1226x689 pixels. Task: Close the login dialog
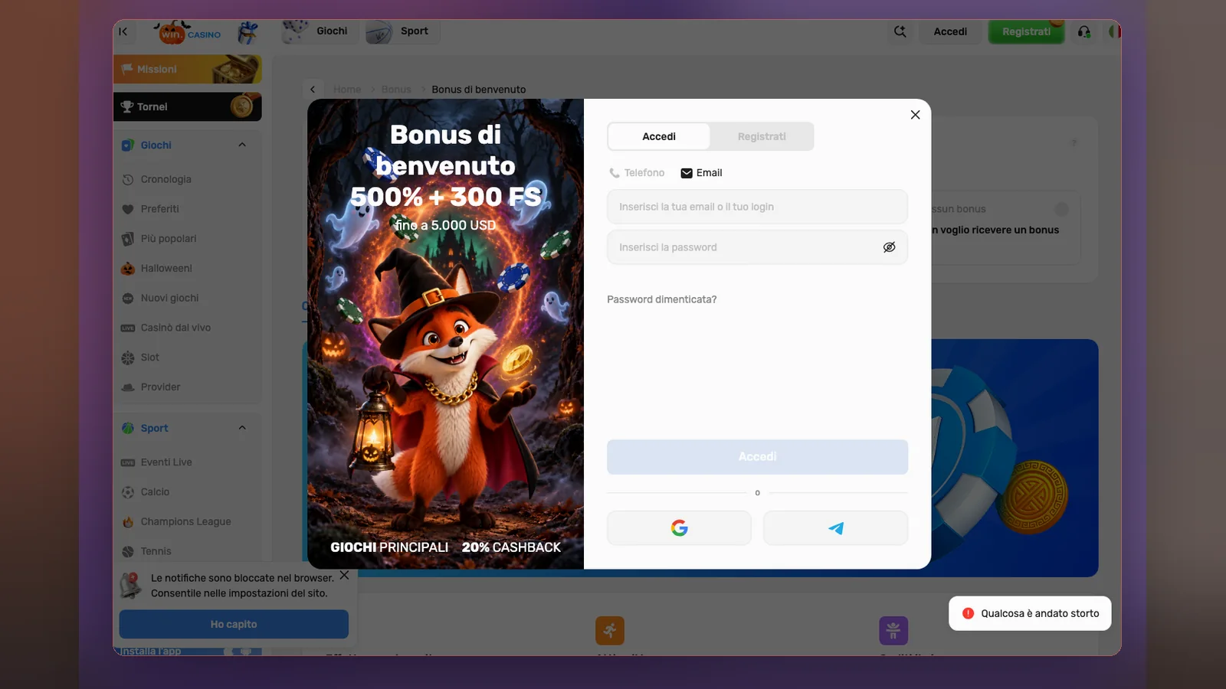915,115
